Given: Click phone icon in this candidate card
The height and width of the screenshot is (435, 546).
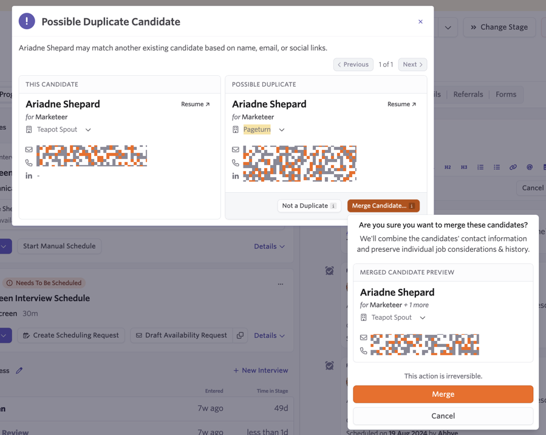Looking at the screenshot, I should (x=29, y=163).
